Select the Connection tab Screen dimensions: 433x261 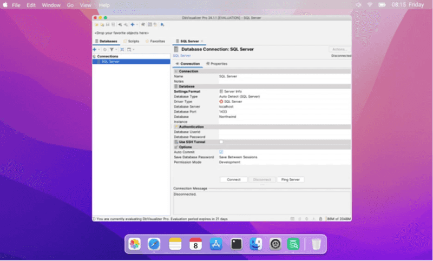[187, 64]
